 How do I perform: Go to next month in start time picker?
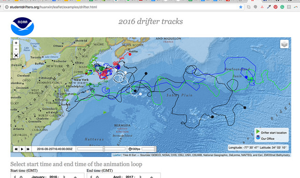click(64, 177)
